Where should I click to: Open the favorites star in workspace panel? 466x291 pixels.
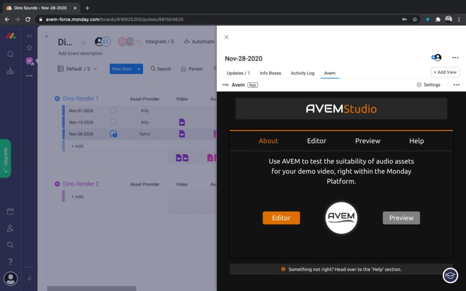tap(29, 47)
